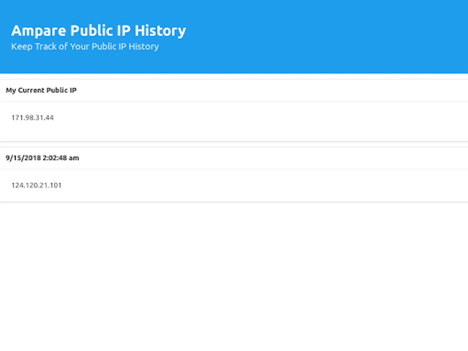Click the historical IP address 124.120.21.101
Viewport: 468px width, 351px height.
pyautogui.click(x=36, y=185)
